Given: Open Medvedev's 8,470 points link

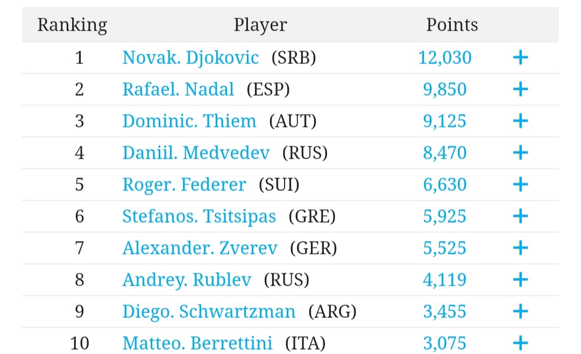Looking at the screenshot, I should 445,153.
